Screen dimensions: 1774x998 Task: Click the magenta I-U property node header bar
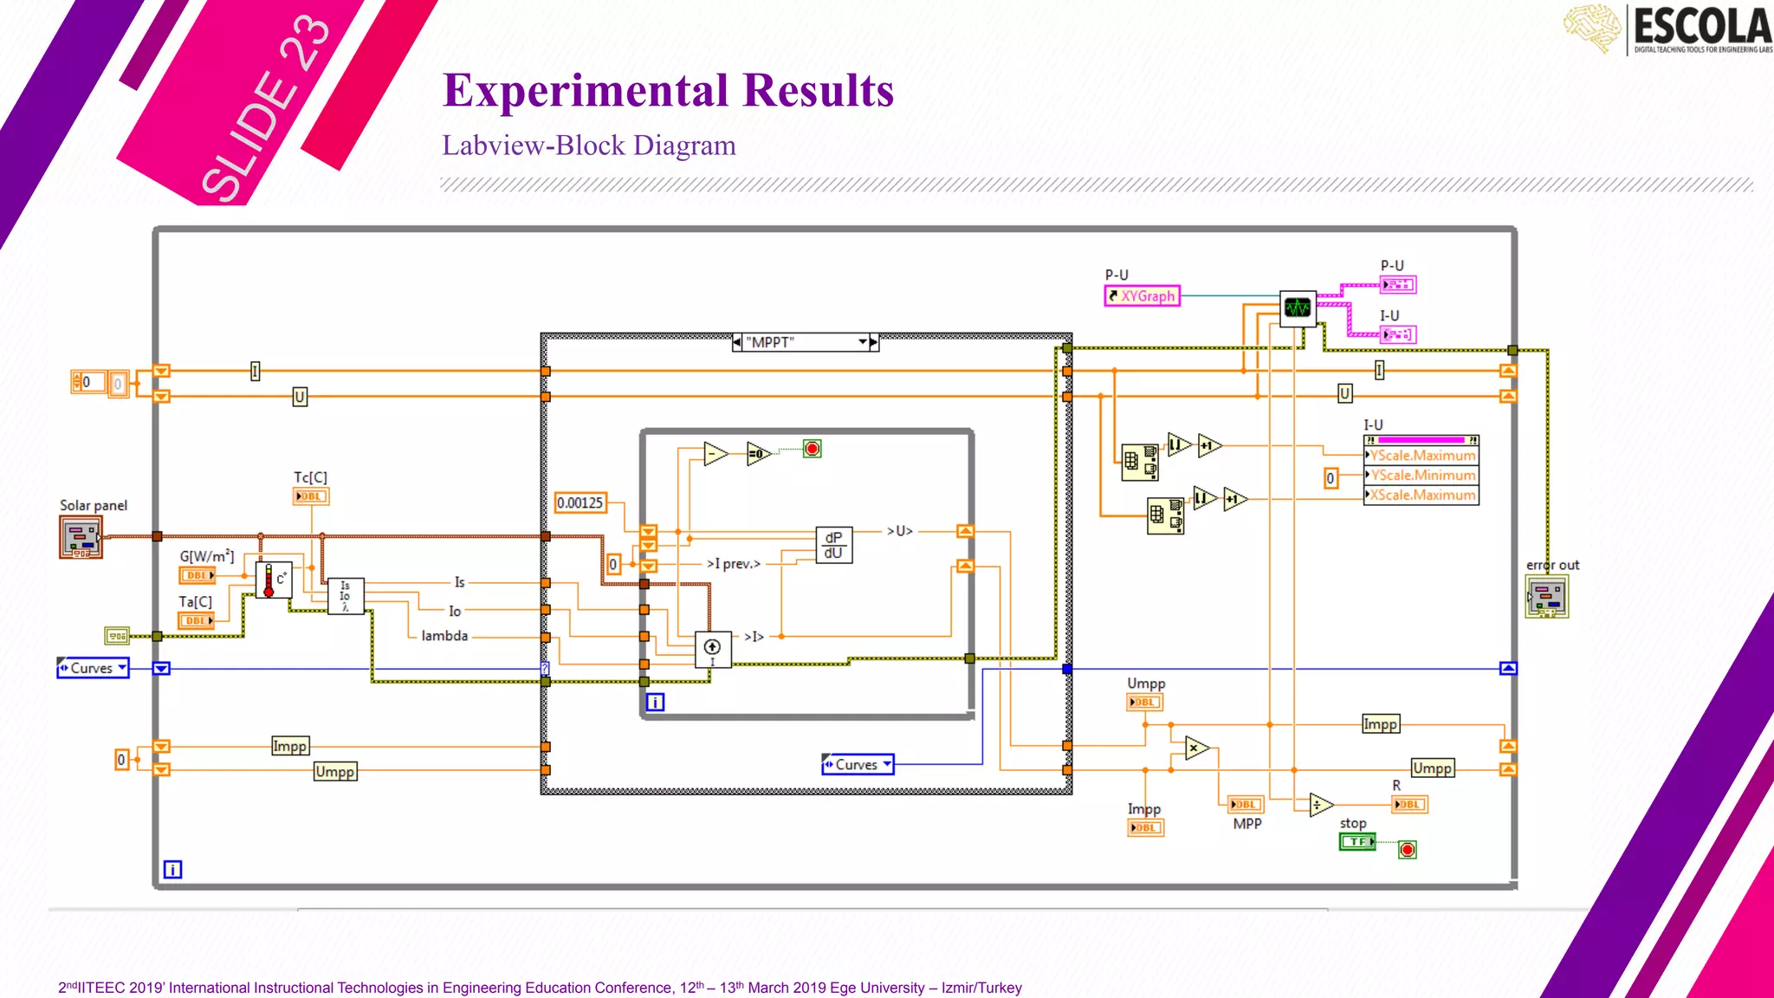pyautogui.click(x=1421, y=440)
